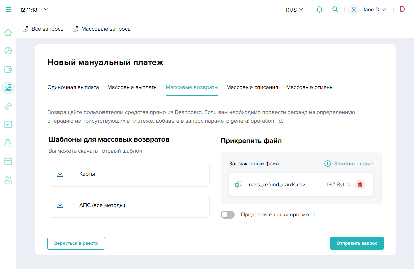Expand the RUS language dropdown
The width and height of the screenshot is (414, 269).
point(294,10)
